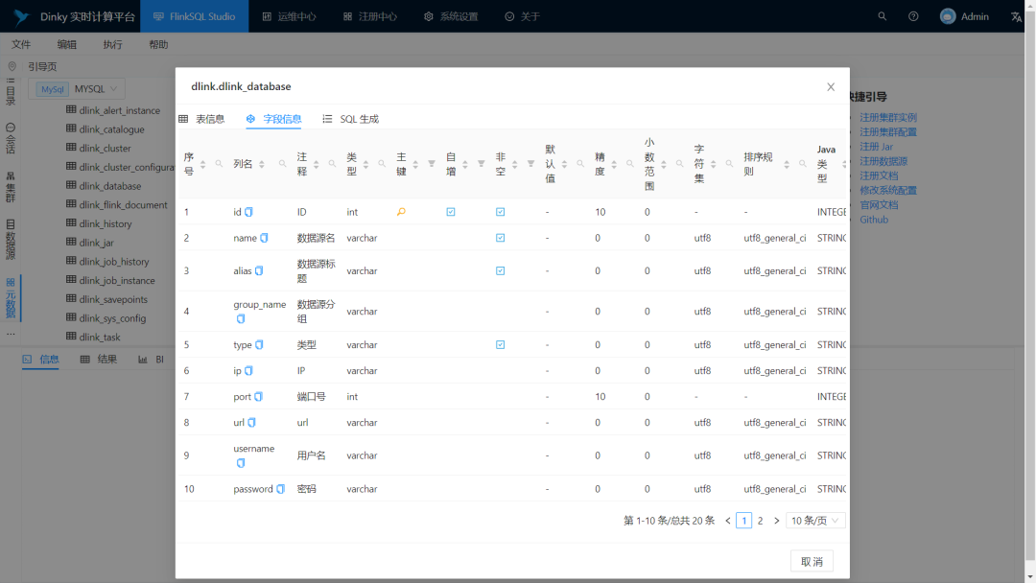Open the 10 条/页 page size dropdown
The height and width of the screenshot is (583, 1036).
click(x=815, y=521)
